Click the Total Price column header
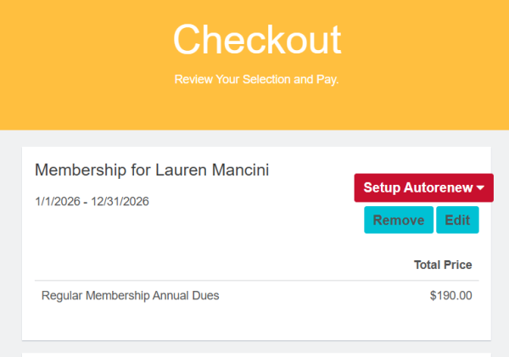This screenshot has width=509, height=357. point(442,265)
